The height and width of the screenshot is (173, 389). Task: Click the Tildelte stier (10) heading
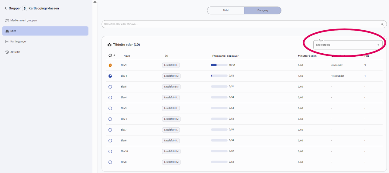click(x=126, y=45)
